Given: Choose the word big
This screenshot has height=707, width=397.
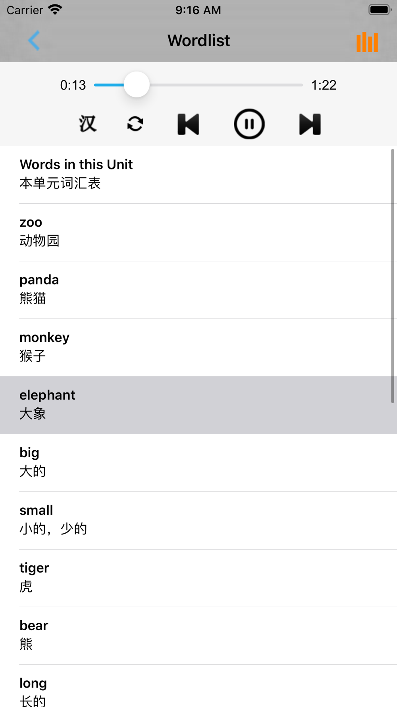Looking at the screenshot, I should 198,463.
